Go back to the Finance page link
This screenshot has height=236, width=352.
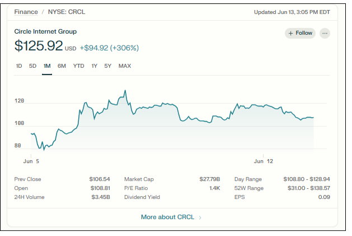coord(26,12)
